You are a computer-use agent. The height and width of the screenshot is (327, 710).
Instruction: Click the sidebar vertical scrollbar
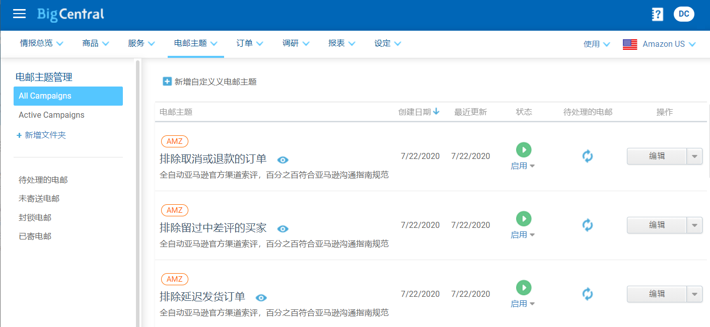click(x=137, y=191)
